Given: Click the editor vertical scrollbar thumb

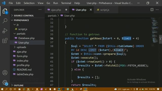Looking at the screenshot, I should pyautogui.click(x=160, y=39).
